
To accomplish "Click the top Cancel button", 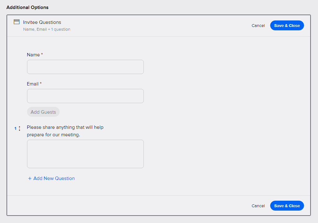I will click(258, 25).
